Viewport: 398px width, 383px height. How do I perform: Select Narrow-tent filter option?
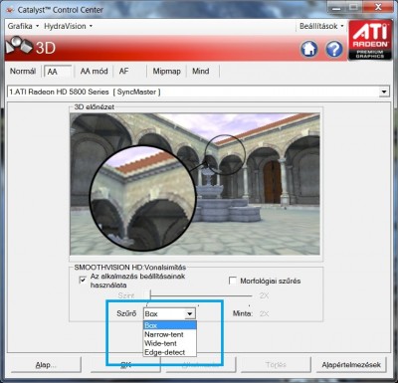[x=170, y=334]
